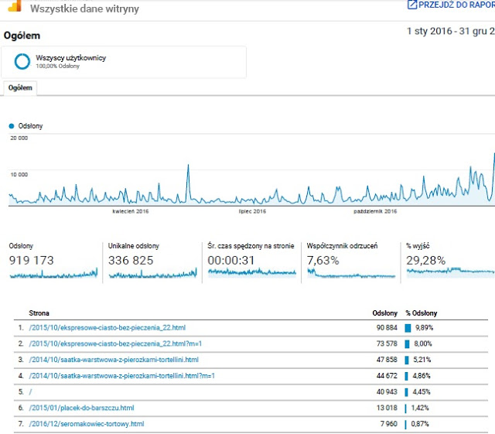
Task: Click the external-link icon beside PRZEJDŹ DO RAPORTU
Action: point(411,5)
